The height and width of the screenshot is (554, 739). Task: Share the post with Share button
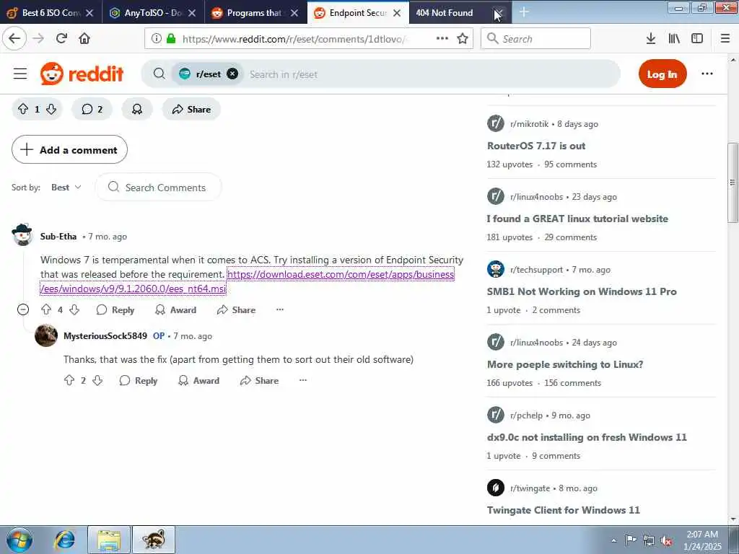coord(191,110)
